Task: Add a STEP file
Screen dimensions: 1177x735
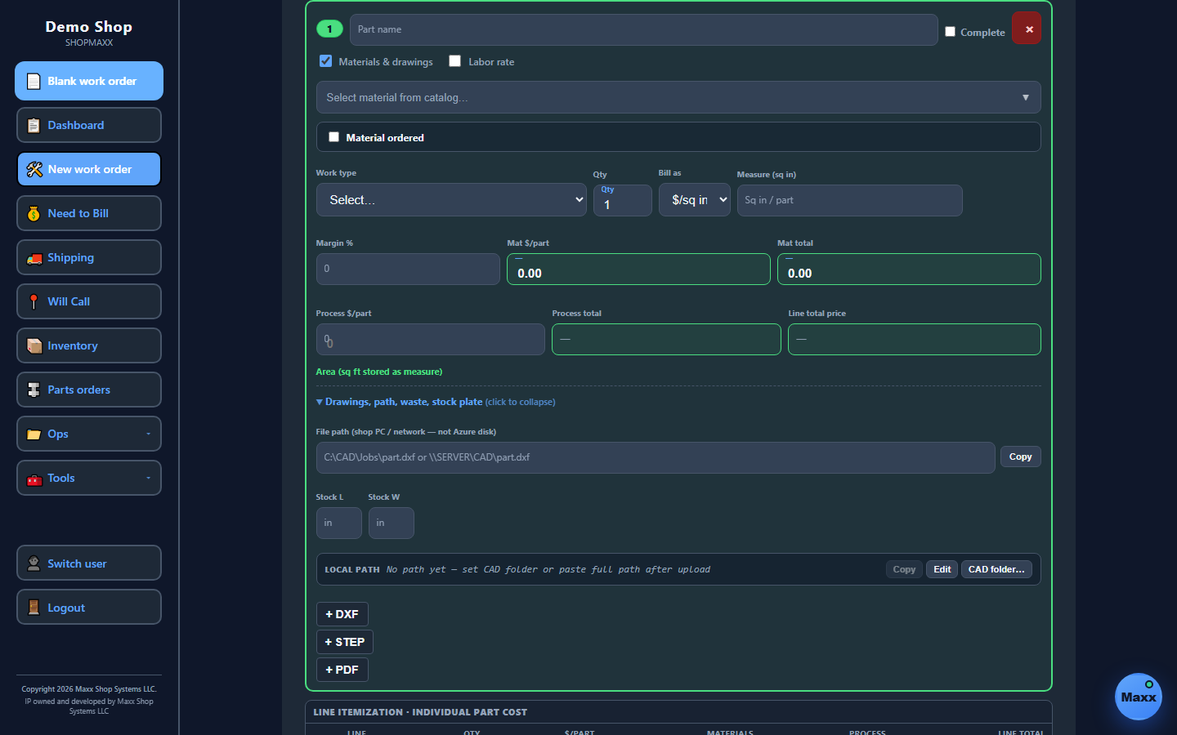Action: tap(345, 642)
